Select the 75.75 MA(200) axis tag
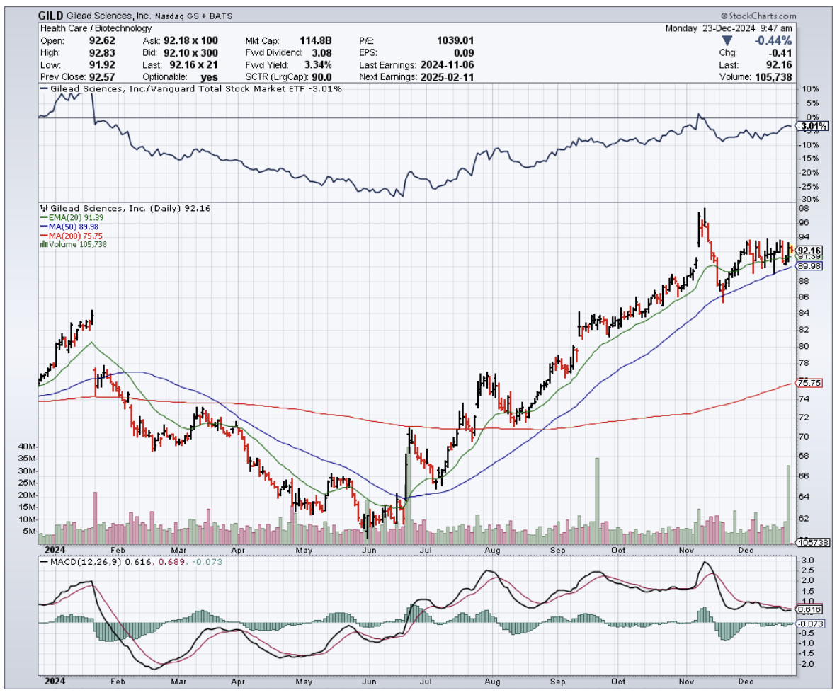 point(809,383)
